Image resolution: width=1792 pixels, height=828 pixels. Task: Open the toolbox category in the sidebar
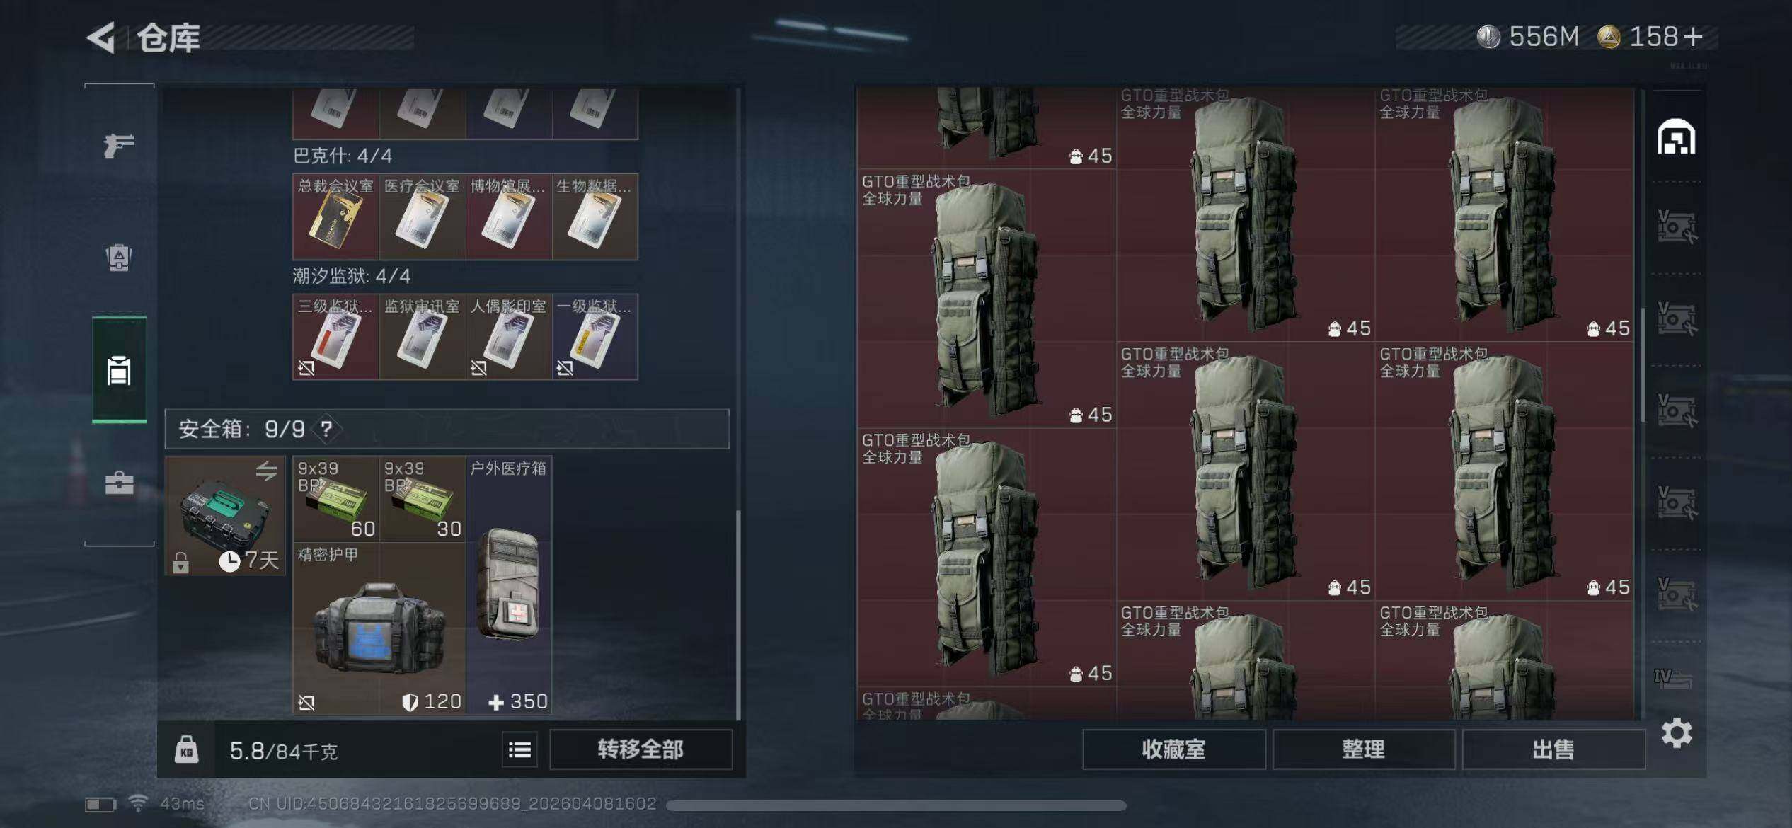tap(119, 483)
